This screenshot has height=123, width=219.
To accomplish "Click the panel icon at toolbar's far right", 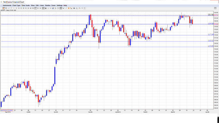I will [215, 8].
